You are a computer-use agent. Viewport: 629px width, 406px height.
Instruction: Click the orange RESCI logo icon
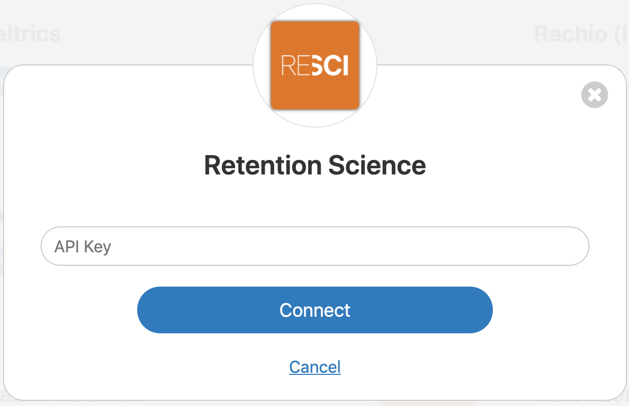click(315, 65)
